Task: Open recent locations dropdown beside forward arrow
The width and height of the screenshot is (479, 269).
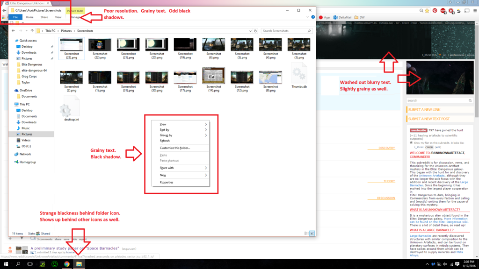Action: [x=27, y=31]
